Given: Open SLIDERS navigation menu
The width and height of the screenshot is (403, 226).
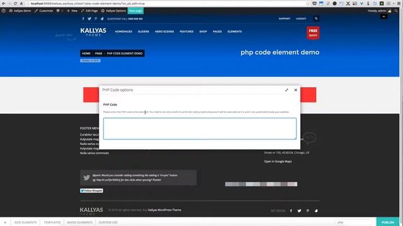Looking at the screenshot, I should click(144, 31).
